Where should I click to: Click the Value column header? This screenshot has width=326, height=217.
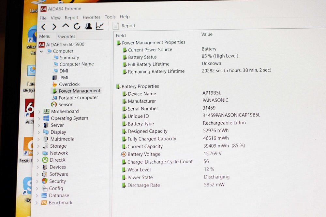click(207, 34)
